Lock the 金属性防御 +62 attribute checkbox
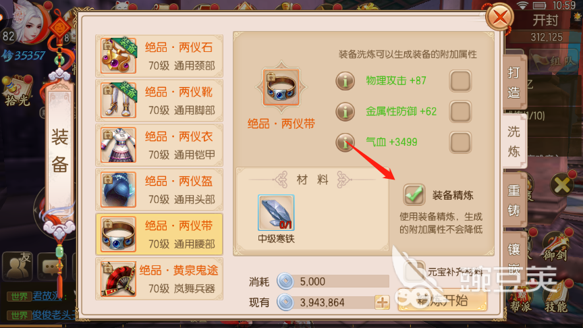This screenshot has width=583, height=328. pyautogui.click(x=460, y=111)
